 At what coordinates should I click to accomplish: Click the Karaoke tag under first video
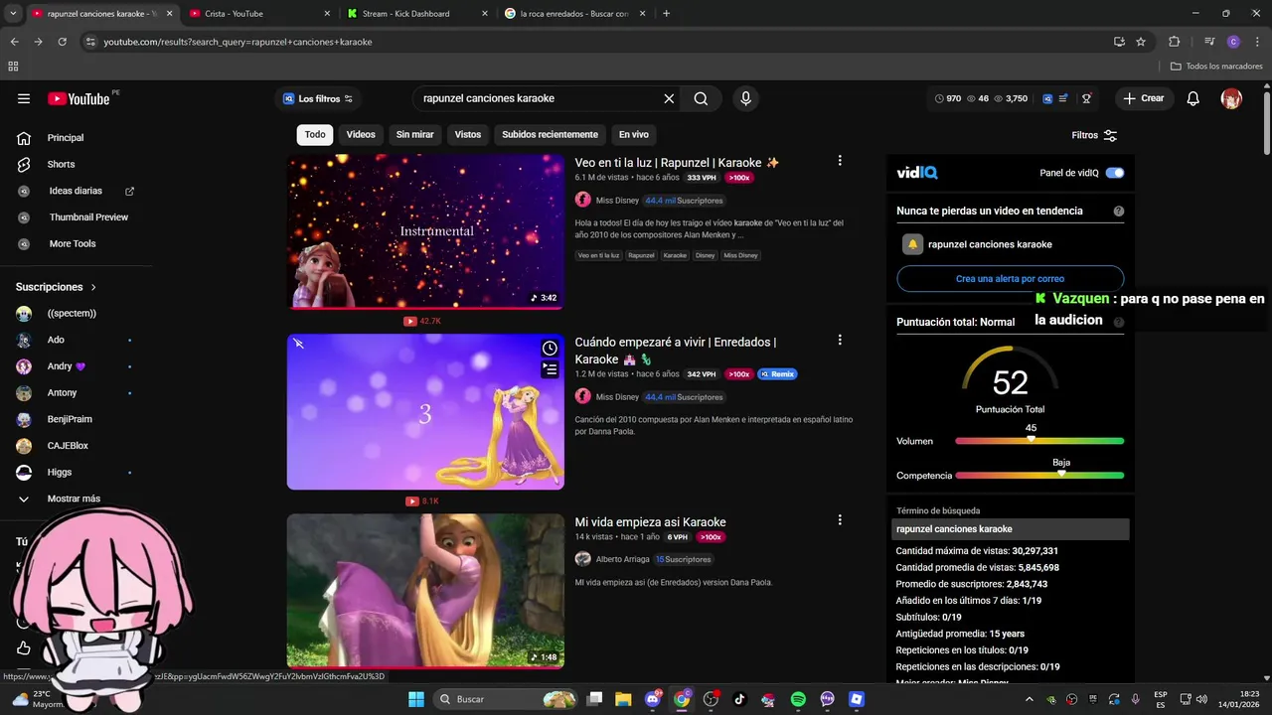(x=675, y=255)
